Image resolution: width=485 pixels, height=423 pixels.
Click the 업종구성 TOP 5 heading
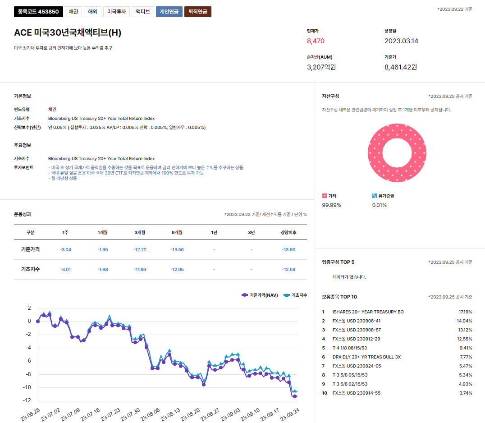pyautogui.click(x=338, y=262)
